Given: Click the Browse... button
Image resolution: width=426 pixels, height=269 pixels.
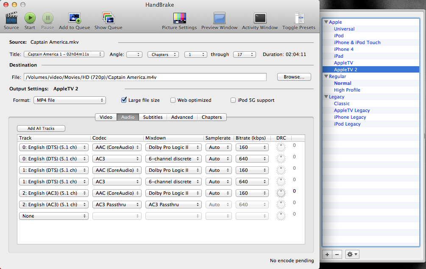Looking at the screenshot, I should [294, 77].
